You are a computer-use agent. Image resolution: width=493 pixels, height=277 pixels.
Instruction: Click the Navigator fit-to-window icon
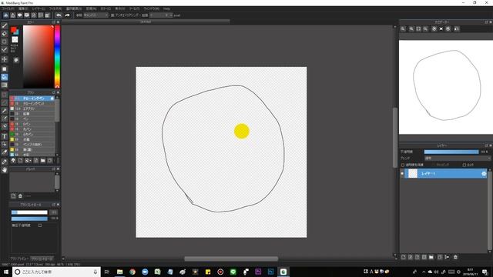[x=418, y=29]
